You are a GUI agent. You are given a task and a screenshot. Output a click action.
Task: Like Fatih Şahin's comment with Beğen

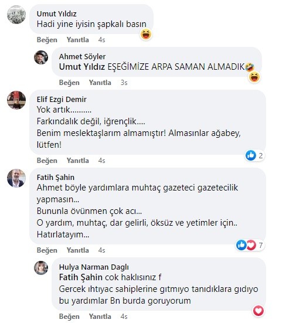tap(47, 250)
